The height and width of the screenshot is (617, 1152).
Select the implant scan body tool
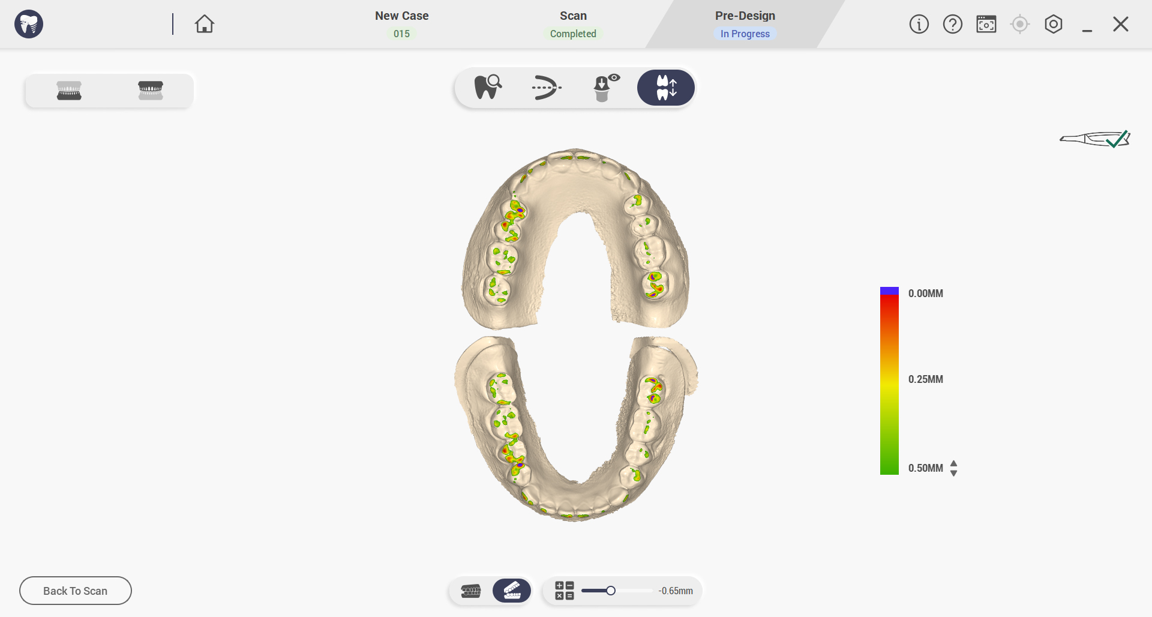606,88
